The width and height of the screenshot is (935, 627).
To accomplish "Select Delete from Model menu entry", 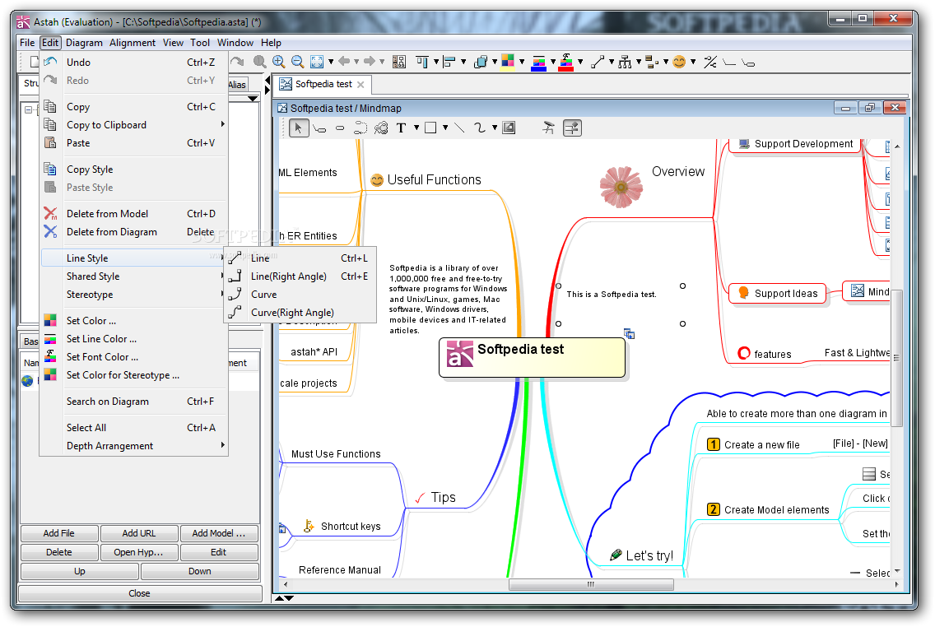I will point(135,214).
